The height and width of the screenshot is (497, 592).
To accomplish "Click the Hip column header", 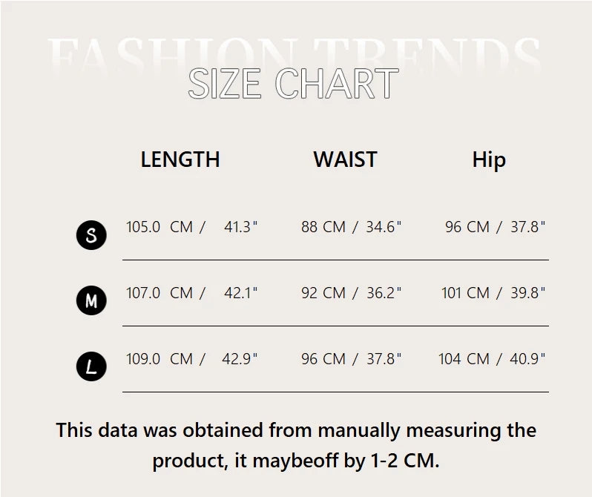I will coord(489,160).
